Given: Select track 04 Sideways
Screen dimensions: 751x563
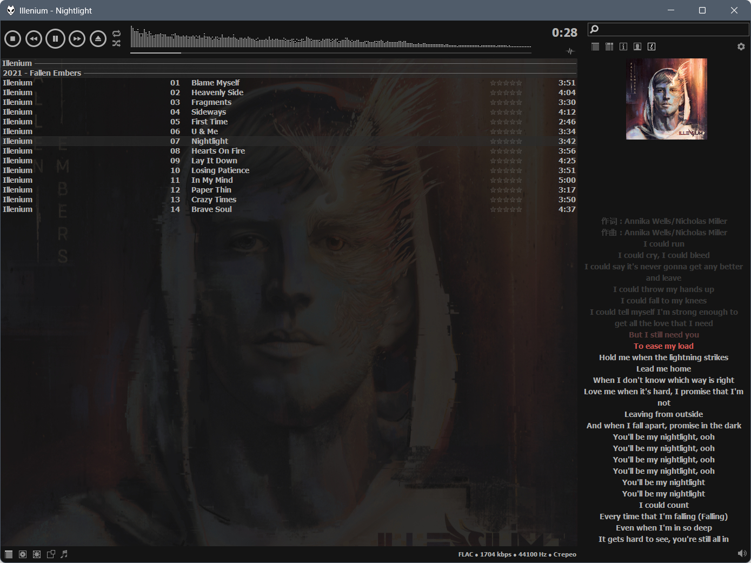Looking at the screenshot, I should 289,112.
